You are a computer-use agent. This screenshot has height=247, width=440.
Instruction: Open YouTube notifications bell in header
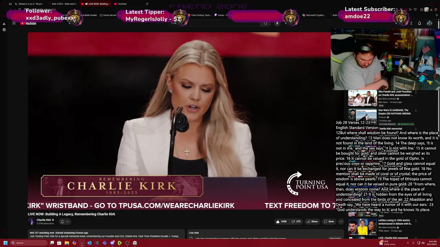pyautogui.click(x=419, y=23)
